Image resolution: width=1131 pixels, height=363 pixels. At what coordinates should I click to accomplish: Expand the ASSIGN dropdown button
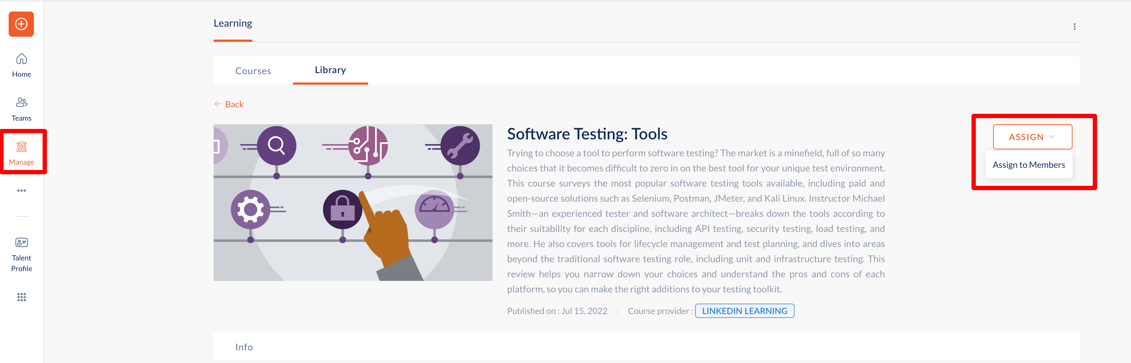click(1032, 137)
